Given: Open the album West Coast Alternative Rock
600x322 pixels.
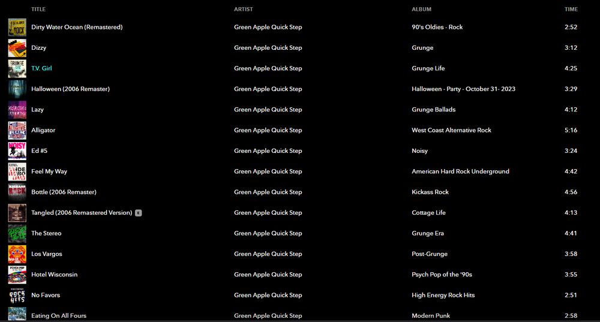Looking at the screenshot, I should (452, 130).
